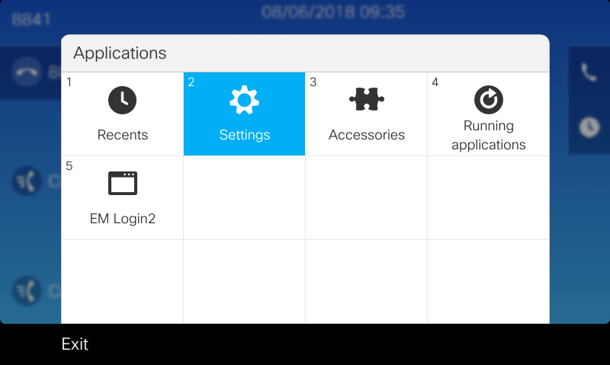Launch the EM Login2 window icon
This screenshot has width=610, height=365.
[x=123, y=183]
